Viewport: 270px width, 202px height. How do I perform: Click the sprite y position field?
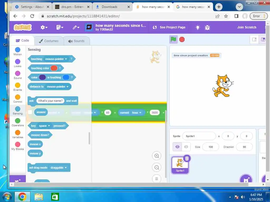click(247, 136)
